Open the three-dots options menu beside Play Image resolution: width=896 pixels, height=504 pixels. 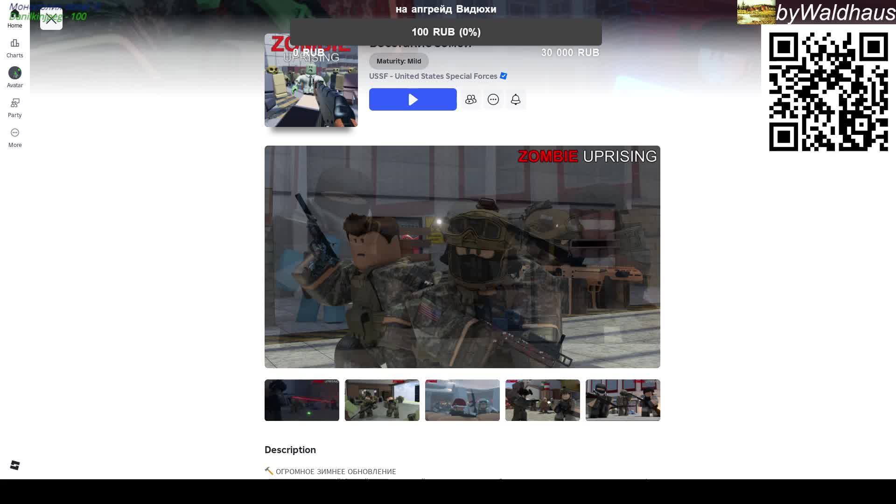point(493,99)
